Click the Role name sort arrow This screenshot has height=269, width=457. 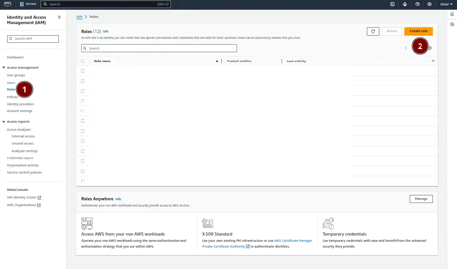pyautogui.click(x=217, y=61)
